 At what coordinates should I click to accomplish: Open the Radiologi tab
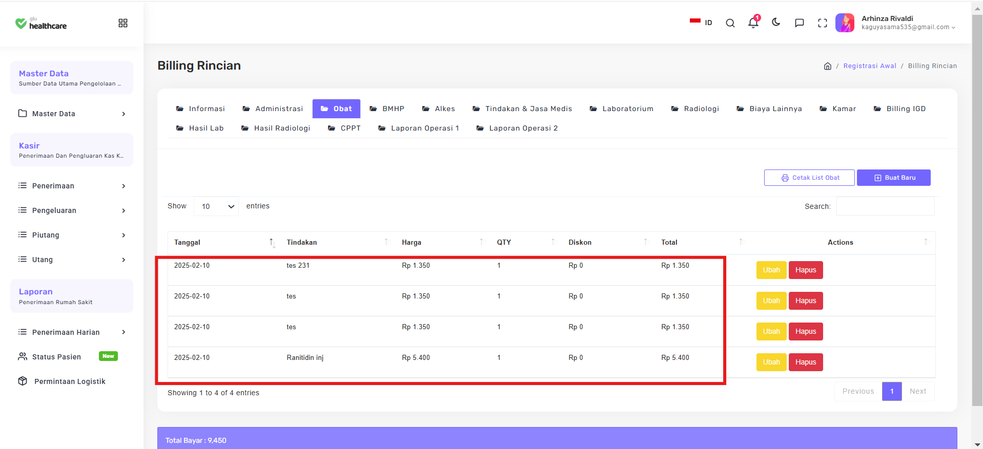[695, 109]
